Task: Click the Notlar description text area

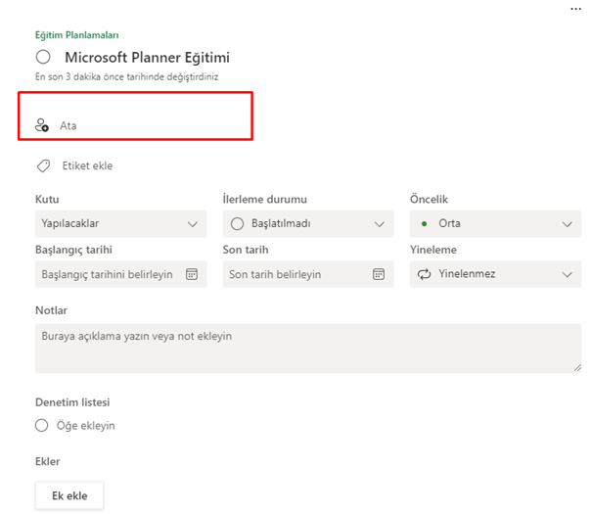Action: pos(308,349)
